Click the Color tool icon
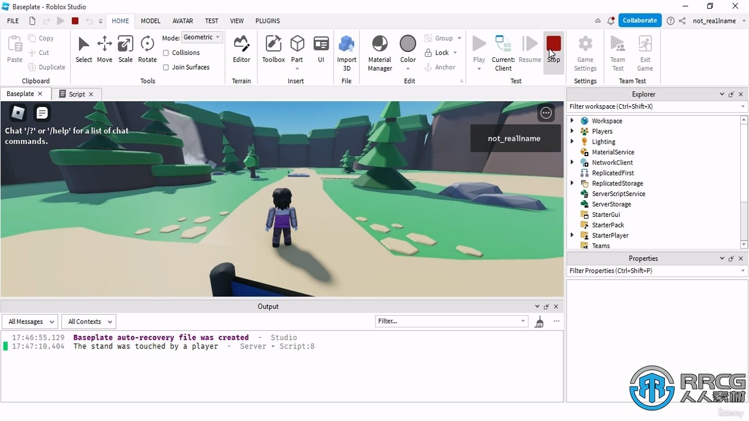Image resolution: width=749 pixels, height=421 pixels. click(408, 44)
